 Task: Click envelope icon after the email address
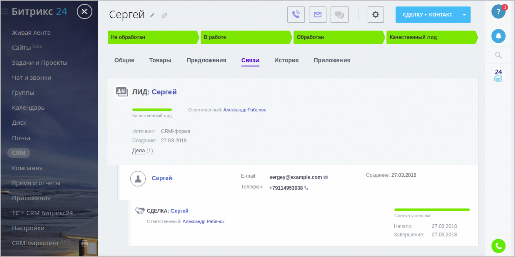[x=326, y=177]
